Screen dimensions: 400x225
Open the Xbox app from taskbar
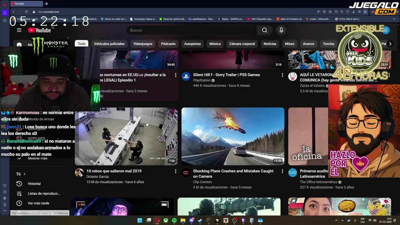(x=166, y=220)
